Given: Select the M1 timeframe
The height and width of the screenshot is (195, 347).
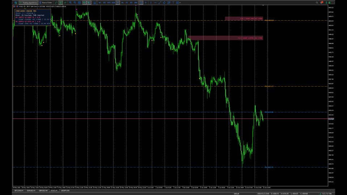Looking at the screenshot, I should pos(100,3).
